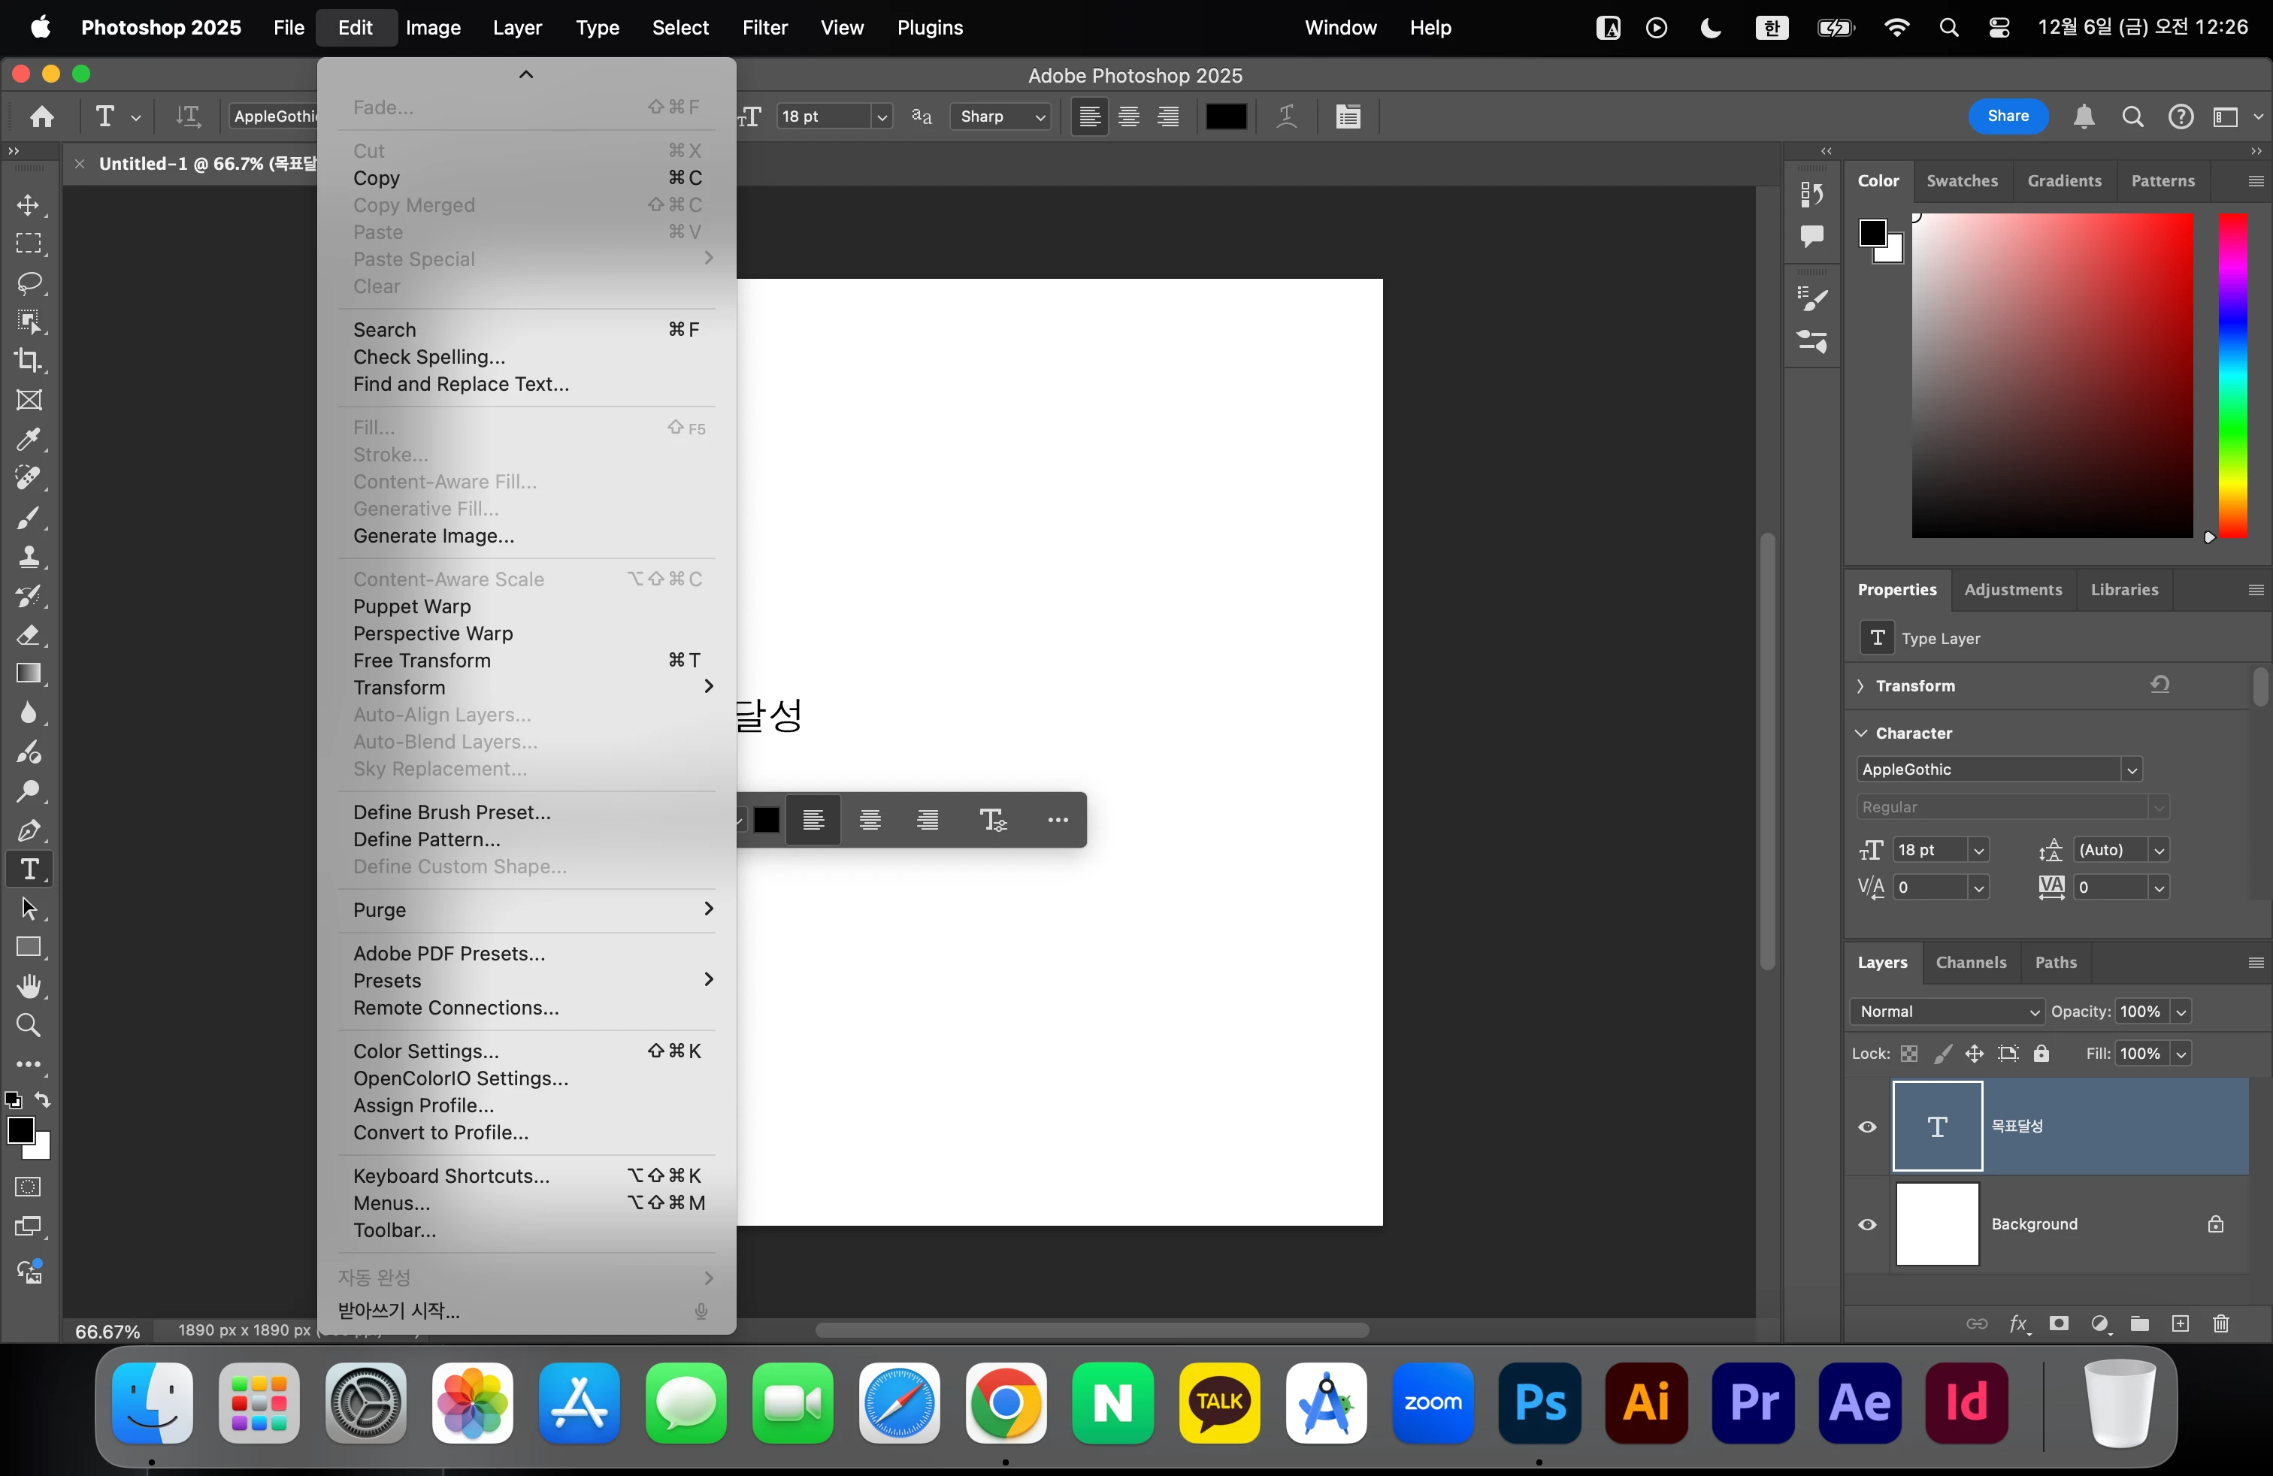Open the warp text option
The width and height of the screenshot is (2273, 1476).
[1286, 116]
